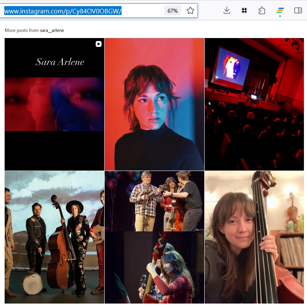Open the red and blue lit portrait post
This screenshot has height=307, width=307.
pyautogui.click(x=154, y=104)
